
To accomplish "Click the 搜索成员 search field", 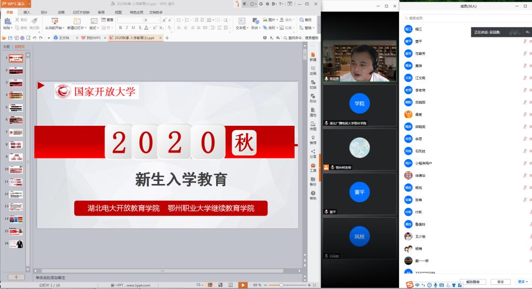I will 457,18.
